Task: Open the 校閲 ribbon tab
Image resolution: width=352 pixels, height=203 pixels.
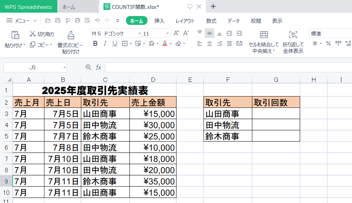Action: (256, 21)
